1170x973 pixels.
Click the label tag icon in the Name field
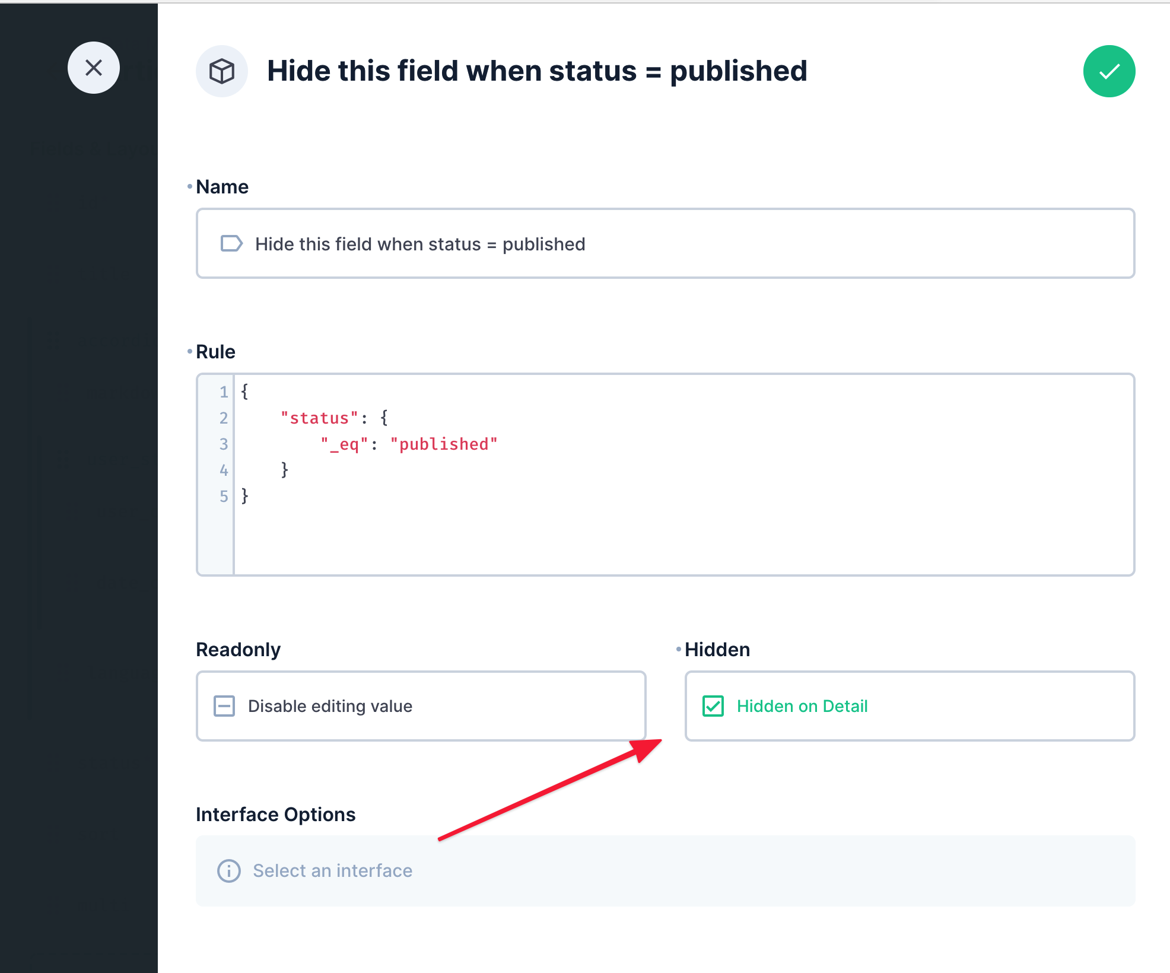231,243
